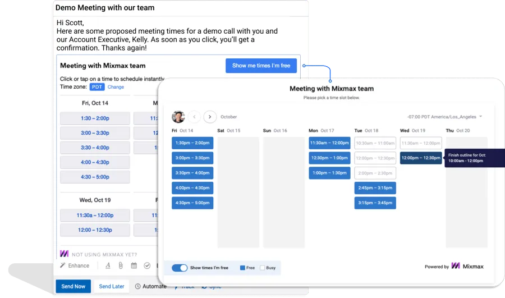The height and width of the screenshot is (298, 505).
Task: Open the calendar scheduling icon in toolbar
Action: 134,265
